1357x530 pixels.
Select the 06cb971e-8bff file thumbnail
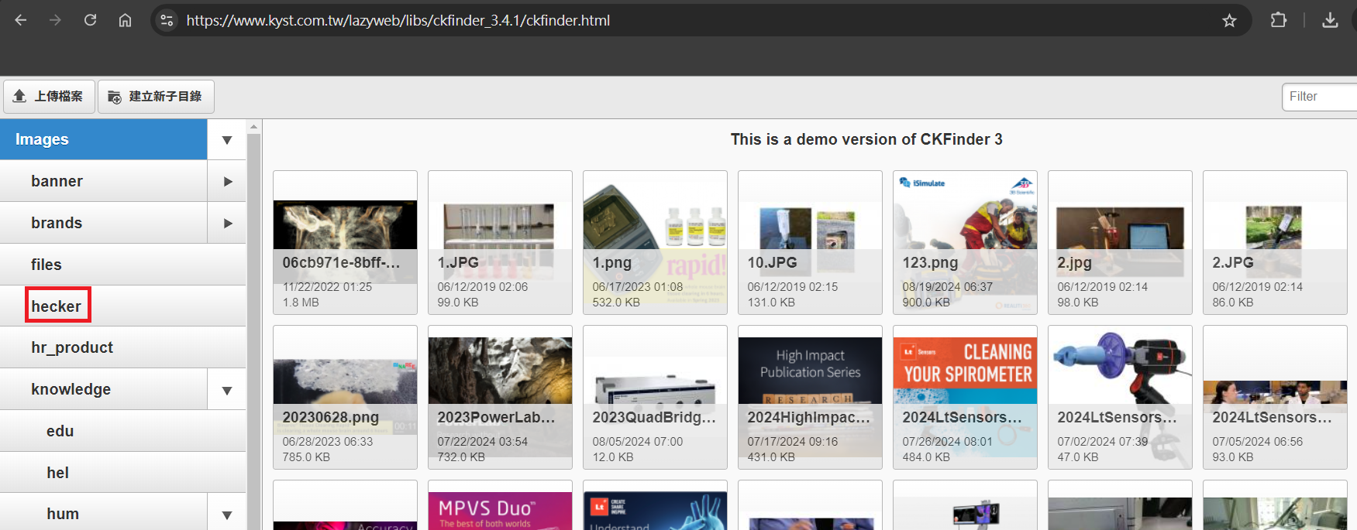click(345, 242)
